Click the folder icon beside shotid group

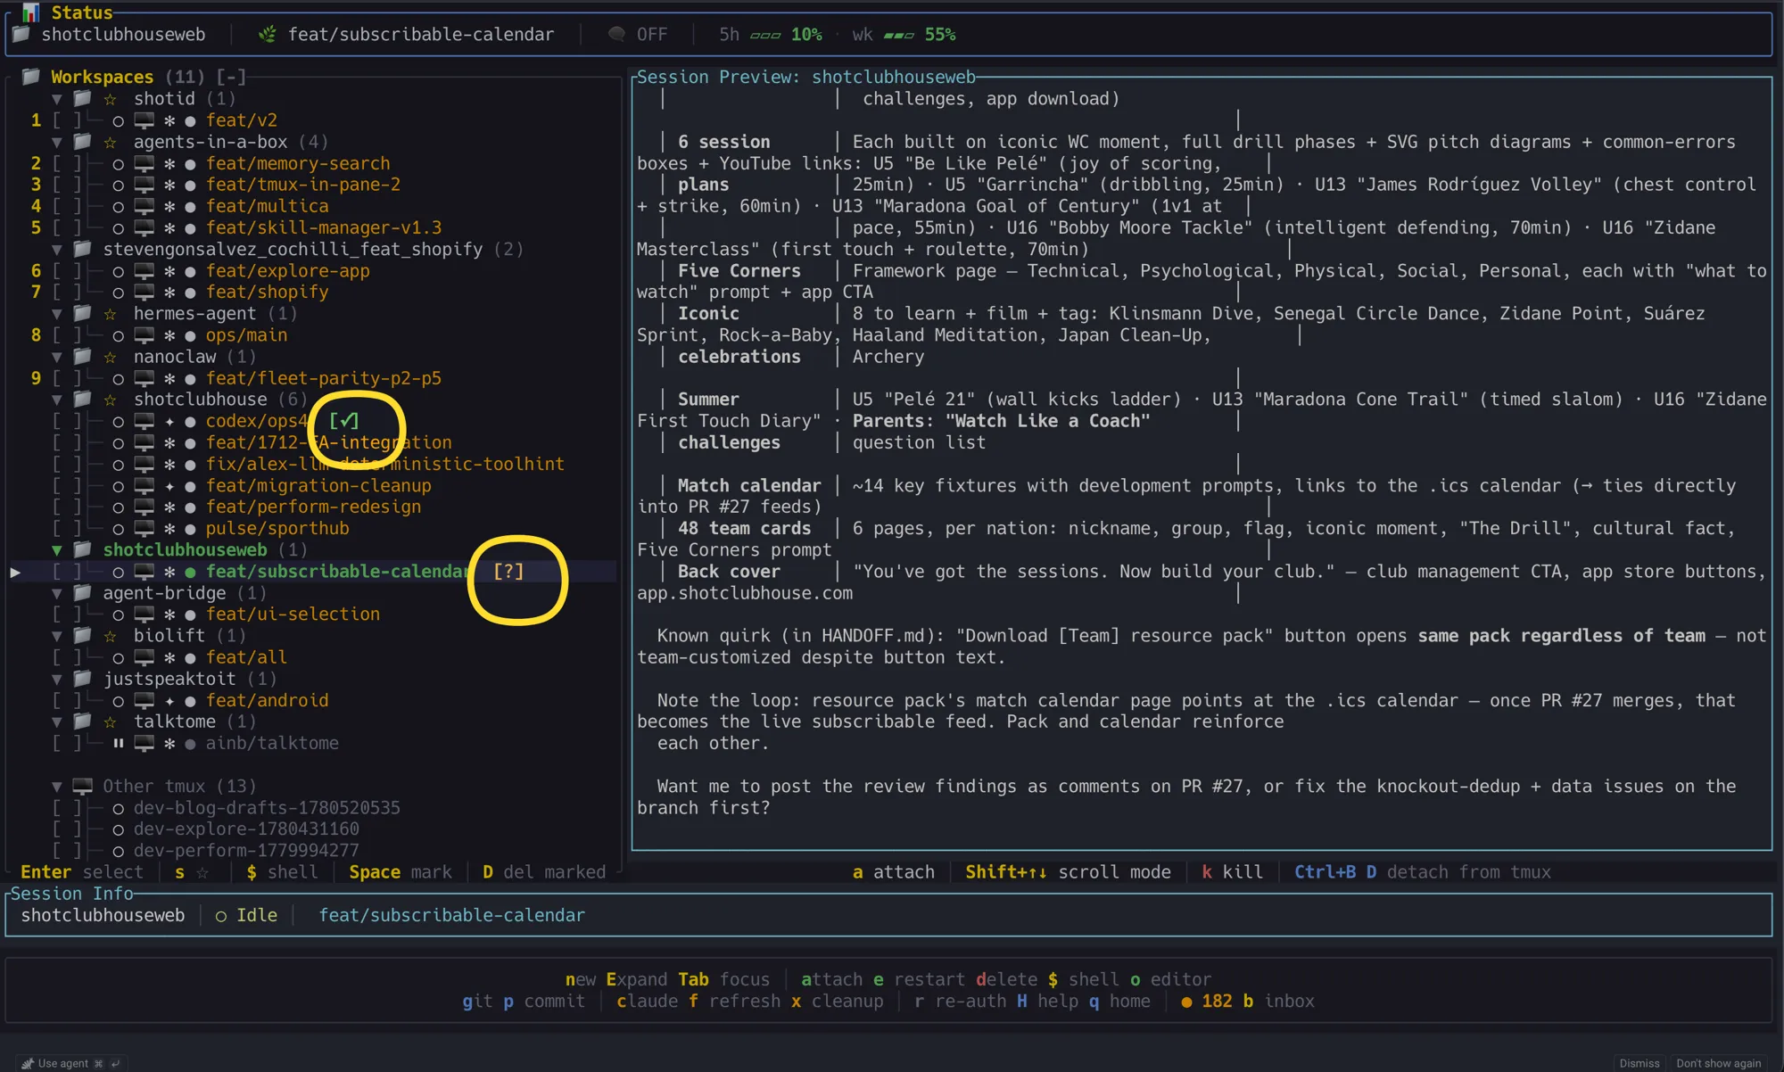point(83,98)
